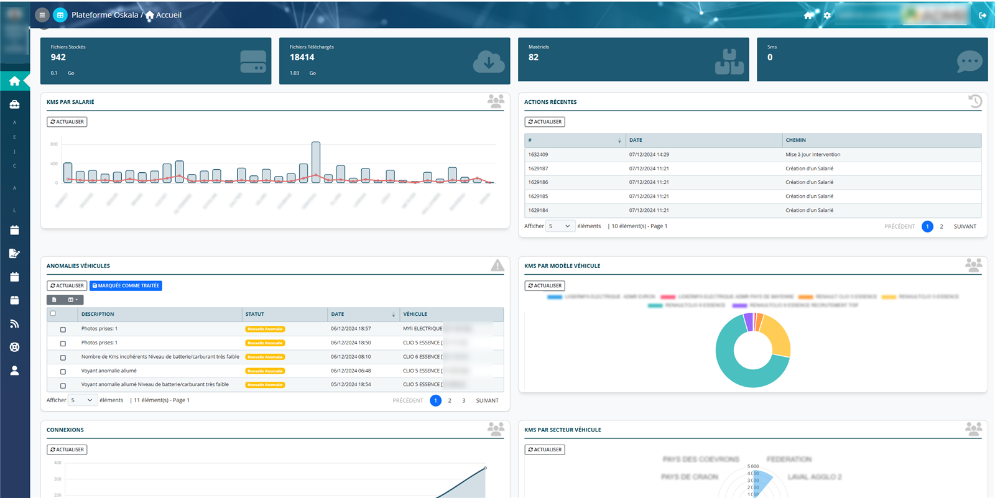Image resolution: width=995 pixels, height=498 pixels.
Task: Click the breadcrumb house icon before Accueil
Action: click(x=149, y=16)
